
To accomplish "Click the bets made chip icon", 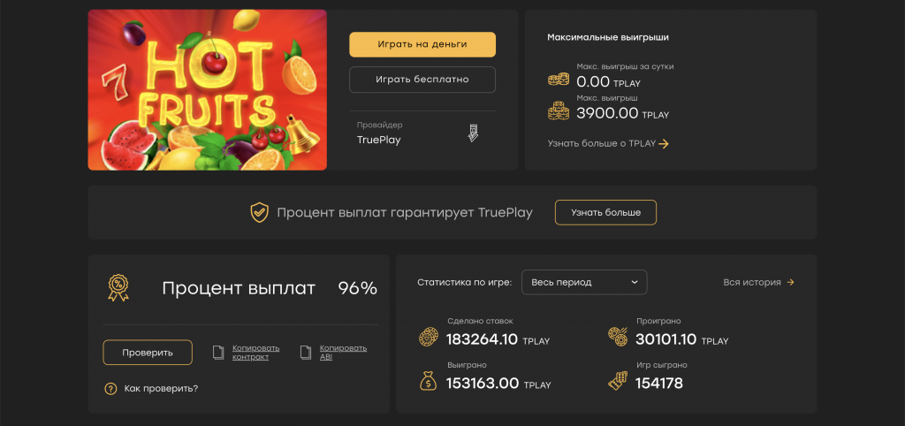I will tap(429, 337).
